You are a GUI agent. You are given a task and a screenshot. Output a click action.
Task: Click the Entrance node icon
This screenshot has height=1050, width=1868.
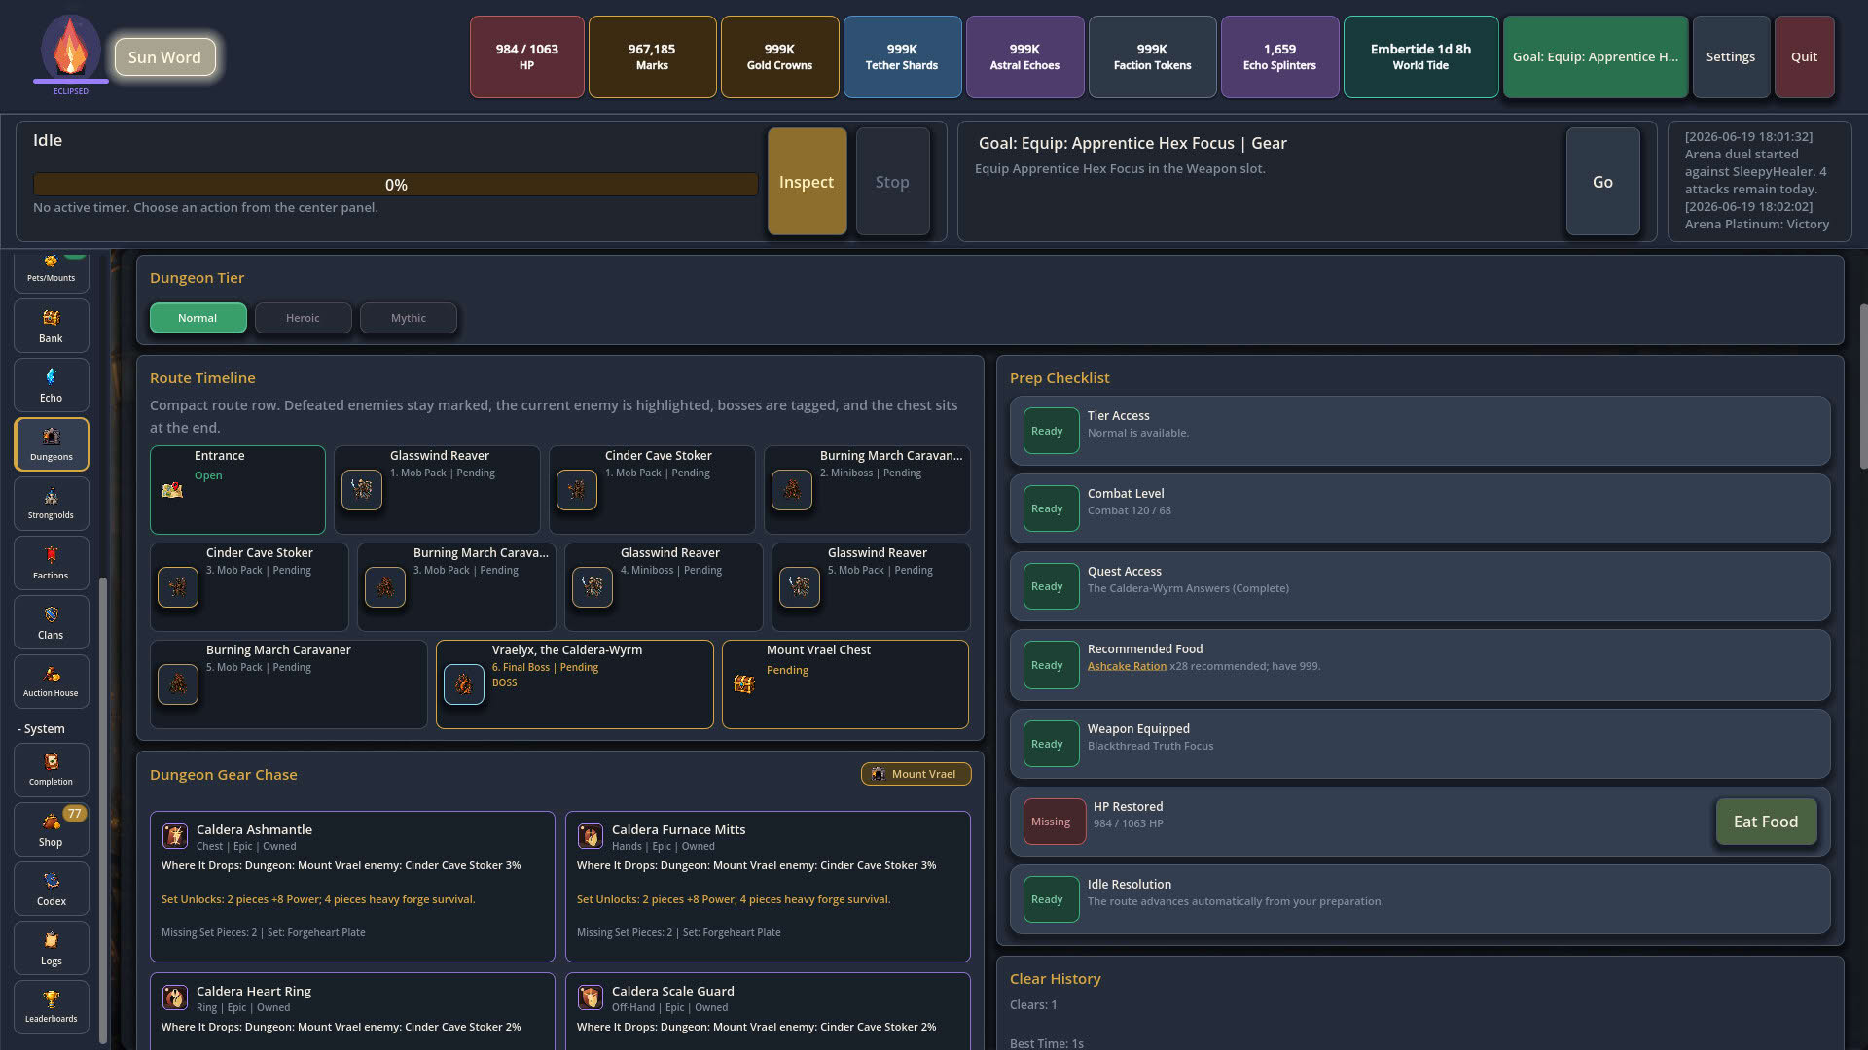pyautogui.click(x=172, y=490)
